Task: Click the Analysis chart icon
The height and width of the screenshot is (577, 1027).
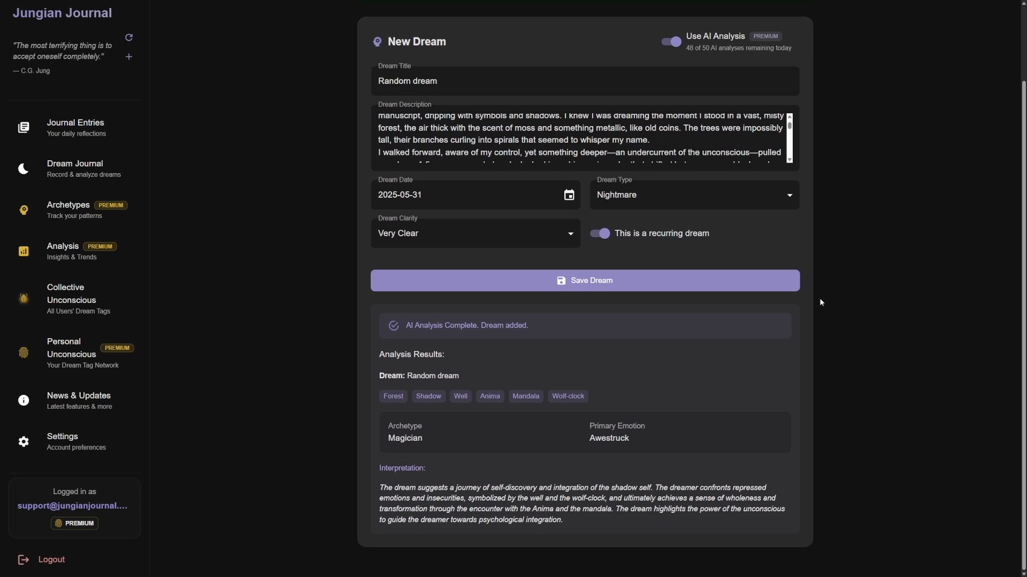Action: coord(24,251)
